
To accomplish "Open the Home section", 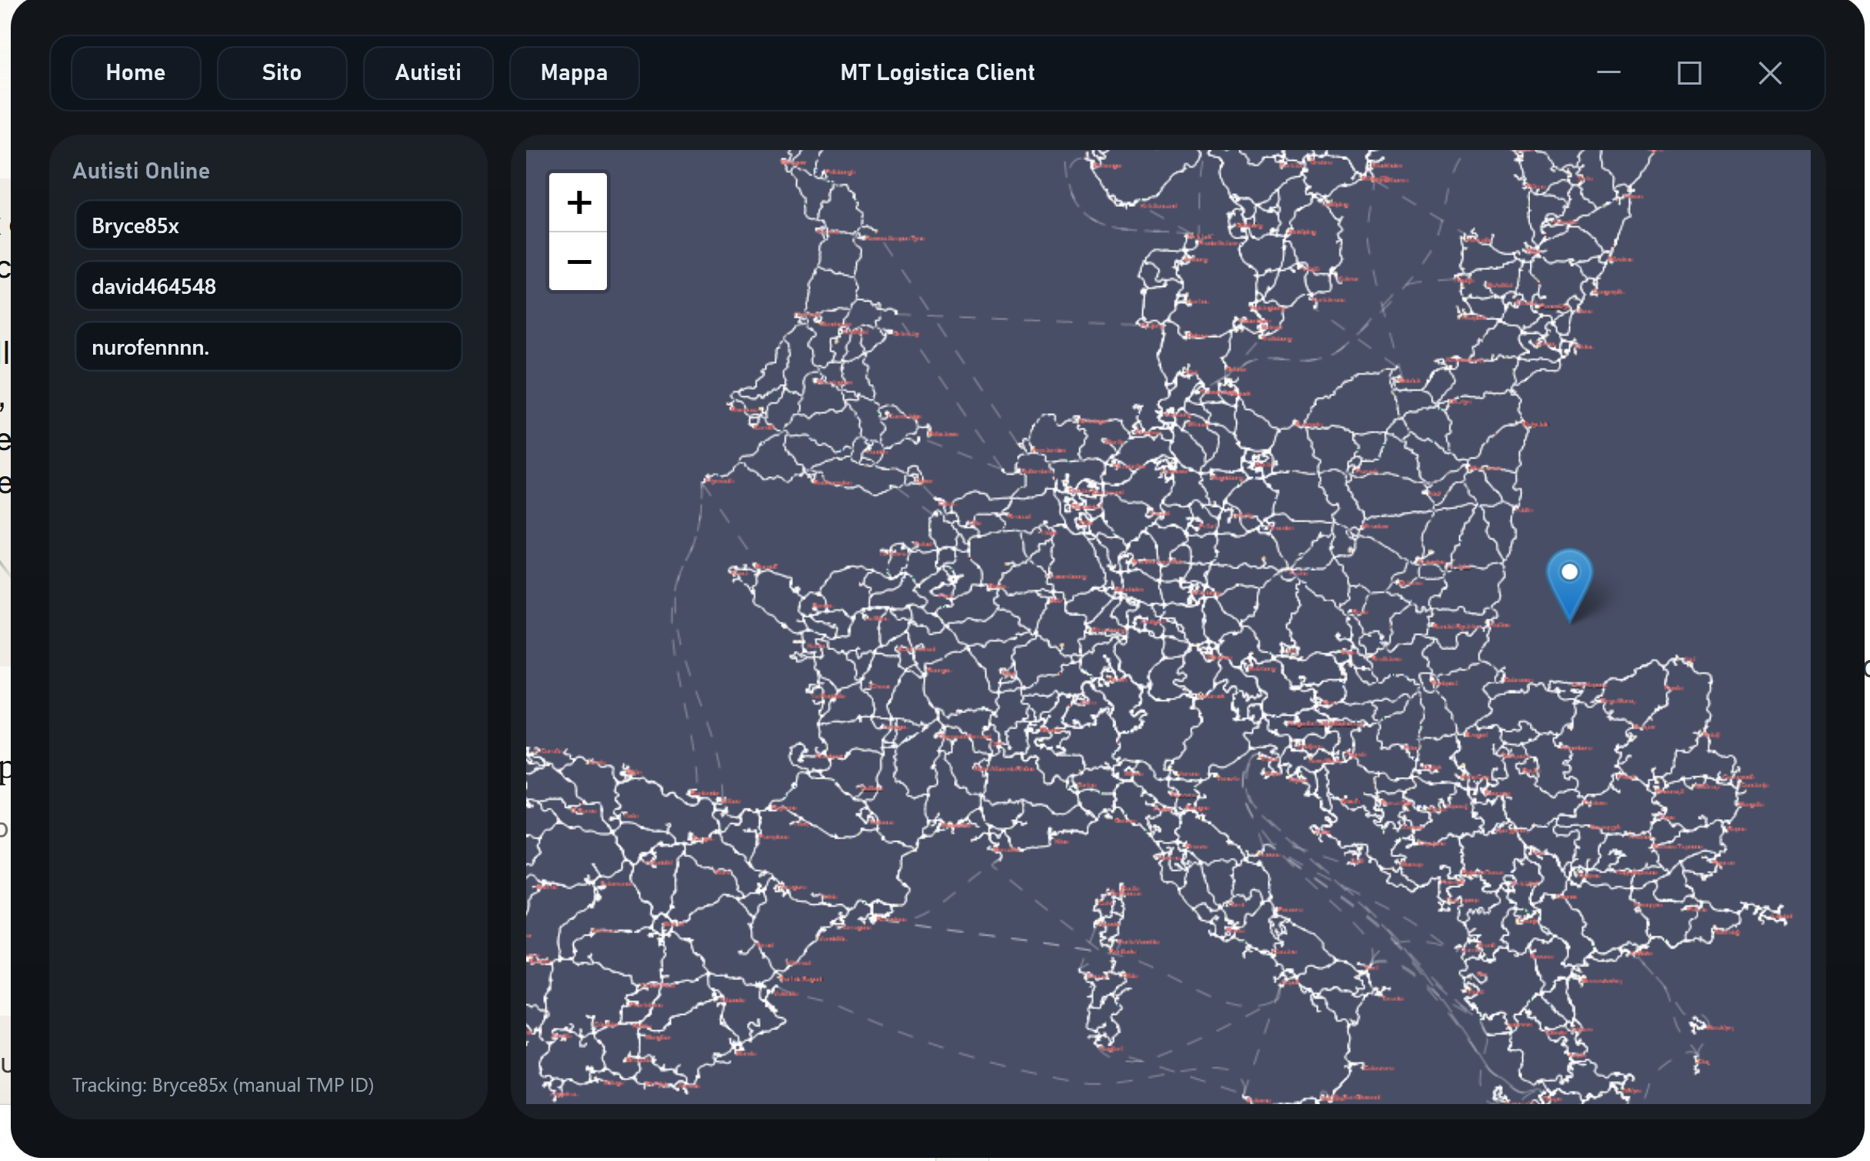I will [135, 72].
